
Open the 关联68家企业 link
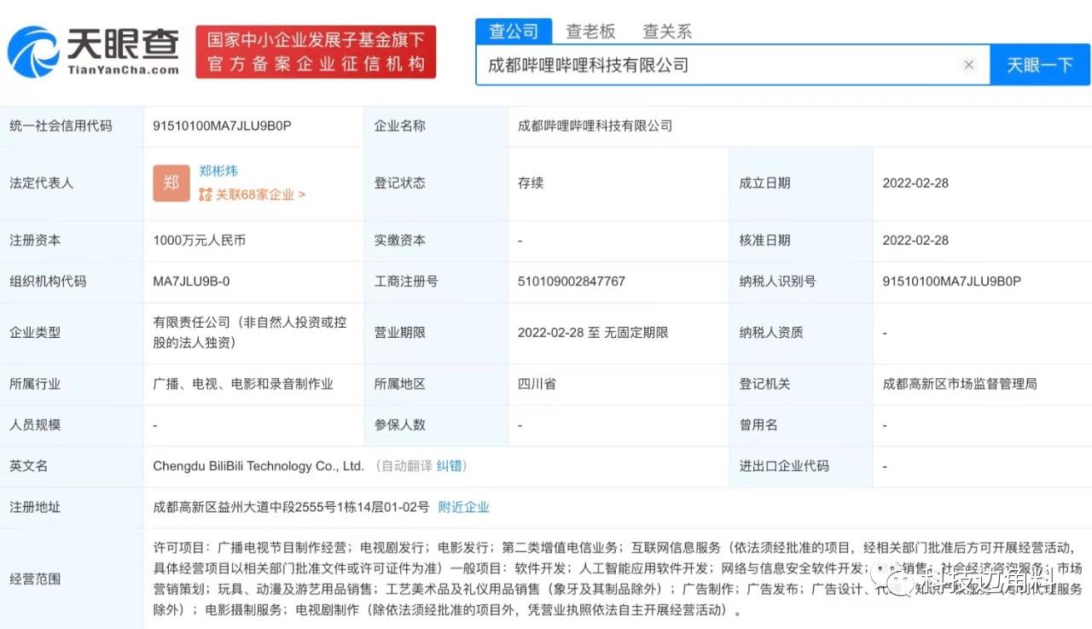pyautogui.click(x=252, y=195)
